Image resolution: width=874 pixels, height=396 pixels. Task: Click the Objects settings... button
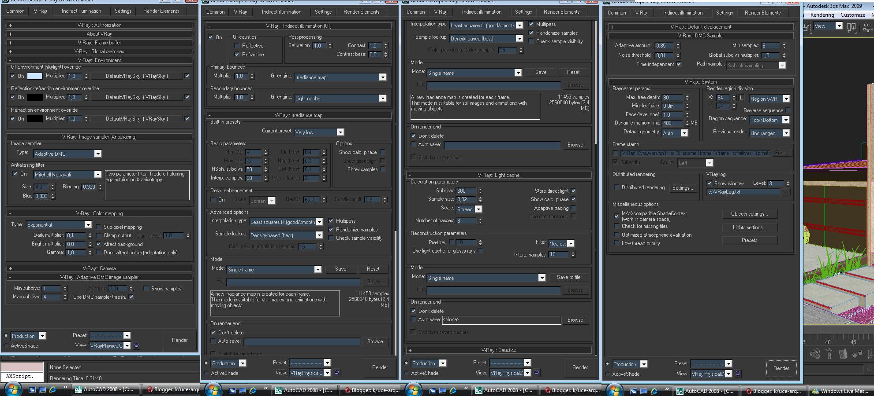pos(749,214)
